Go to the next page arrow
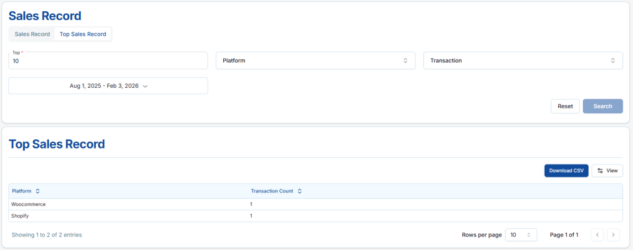633x250 pixels. [x=613, y=235]
